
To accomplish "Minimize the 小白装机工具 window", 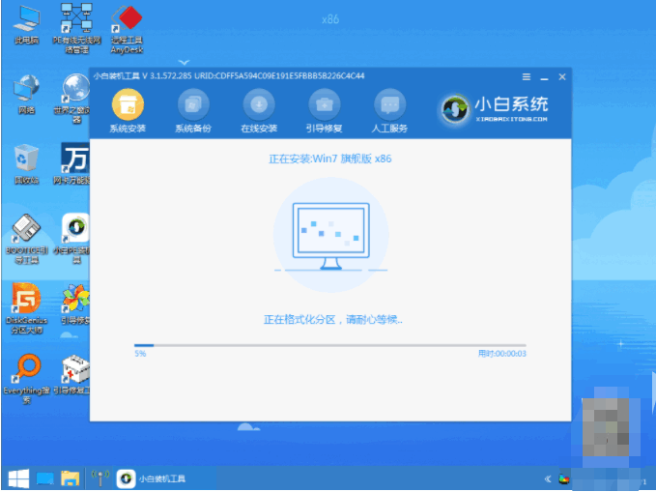I will [x=544, y=78].
